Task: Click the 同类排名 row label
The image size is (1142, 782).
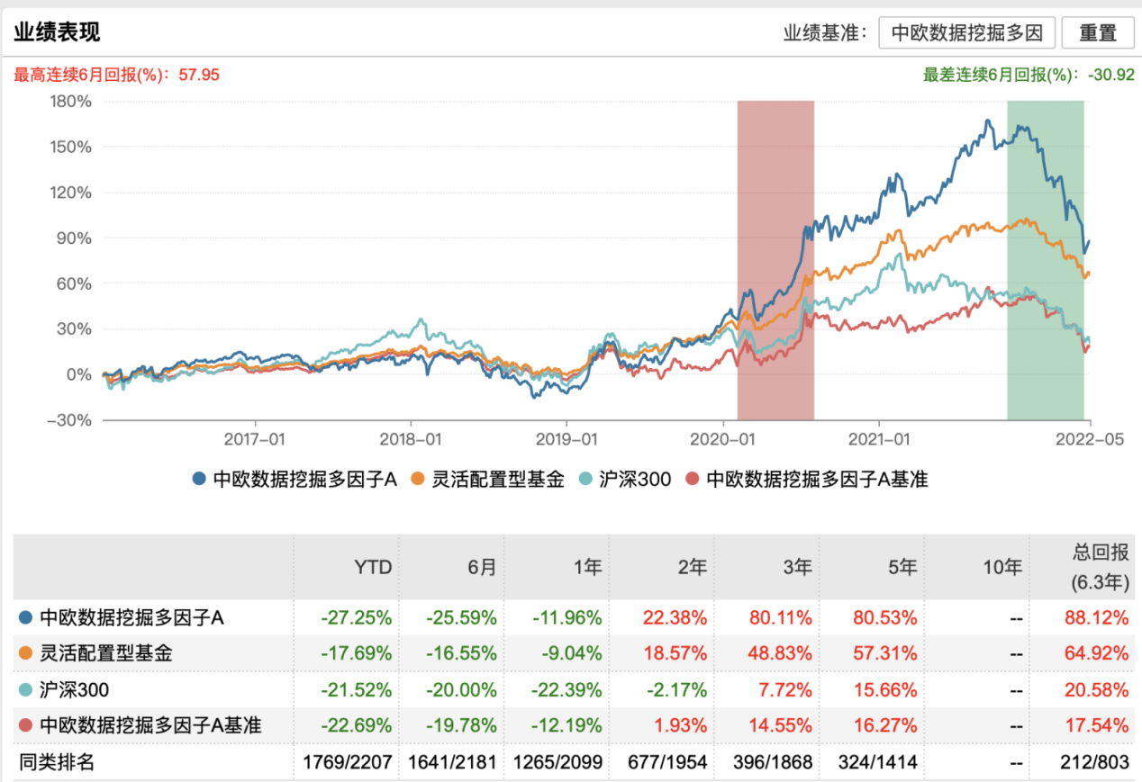Action: point(57,762)
